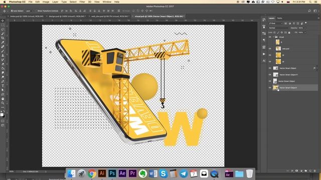Select the Move tool in the toolbox
The width and height of the screenshot is (321, 180).
tap(3, 21)
